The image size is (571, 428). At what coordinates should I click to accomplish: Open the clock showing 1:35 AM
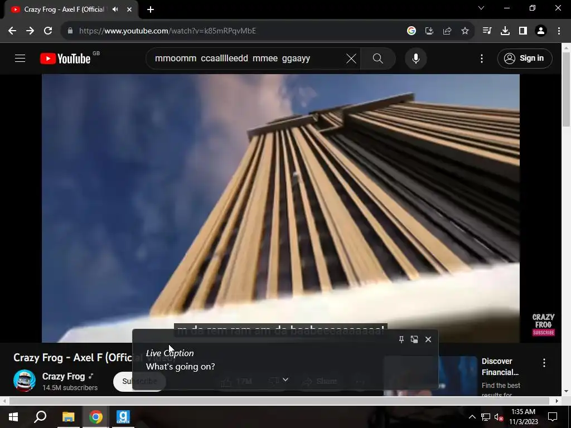click(523, 417)
